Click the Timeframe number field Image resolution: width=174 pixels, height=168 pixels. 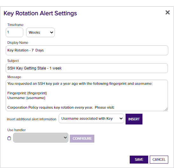click(14, 32)
